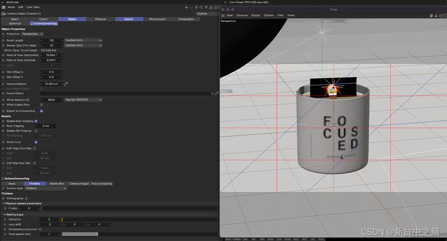The image size is (447, 241).
Task: Toggle Affect Lights Only checkbox
Action: click(x=42, y=105)
